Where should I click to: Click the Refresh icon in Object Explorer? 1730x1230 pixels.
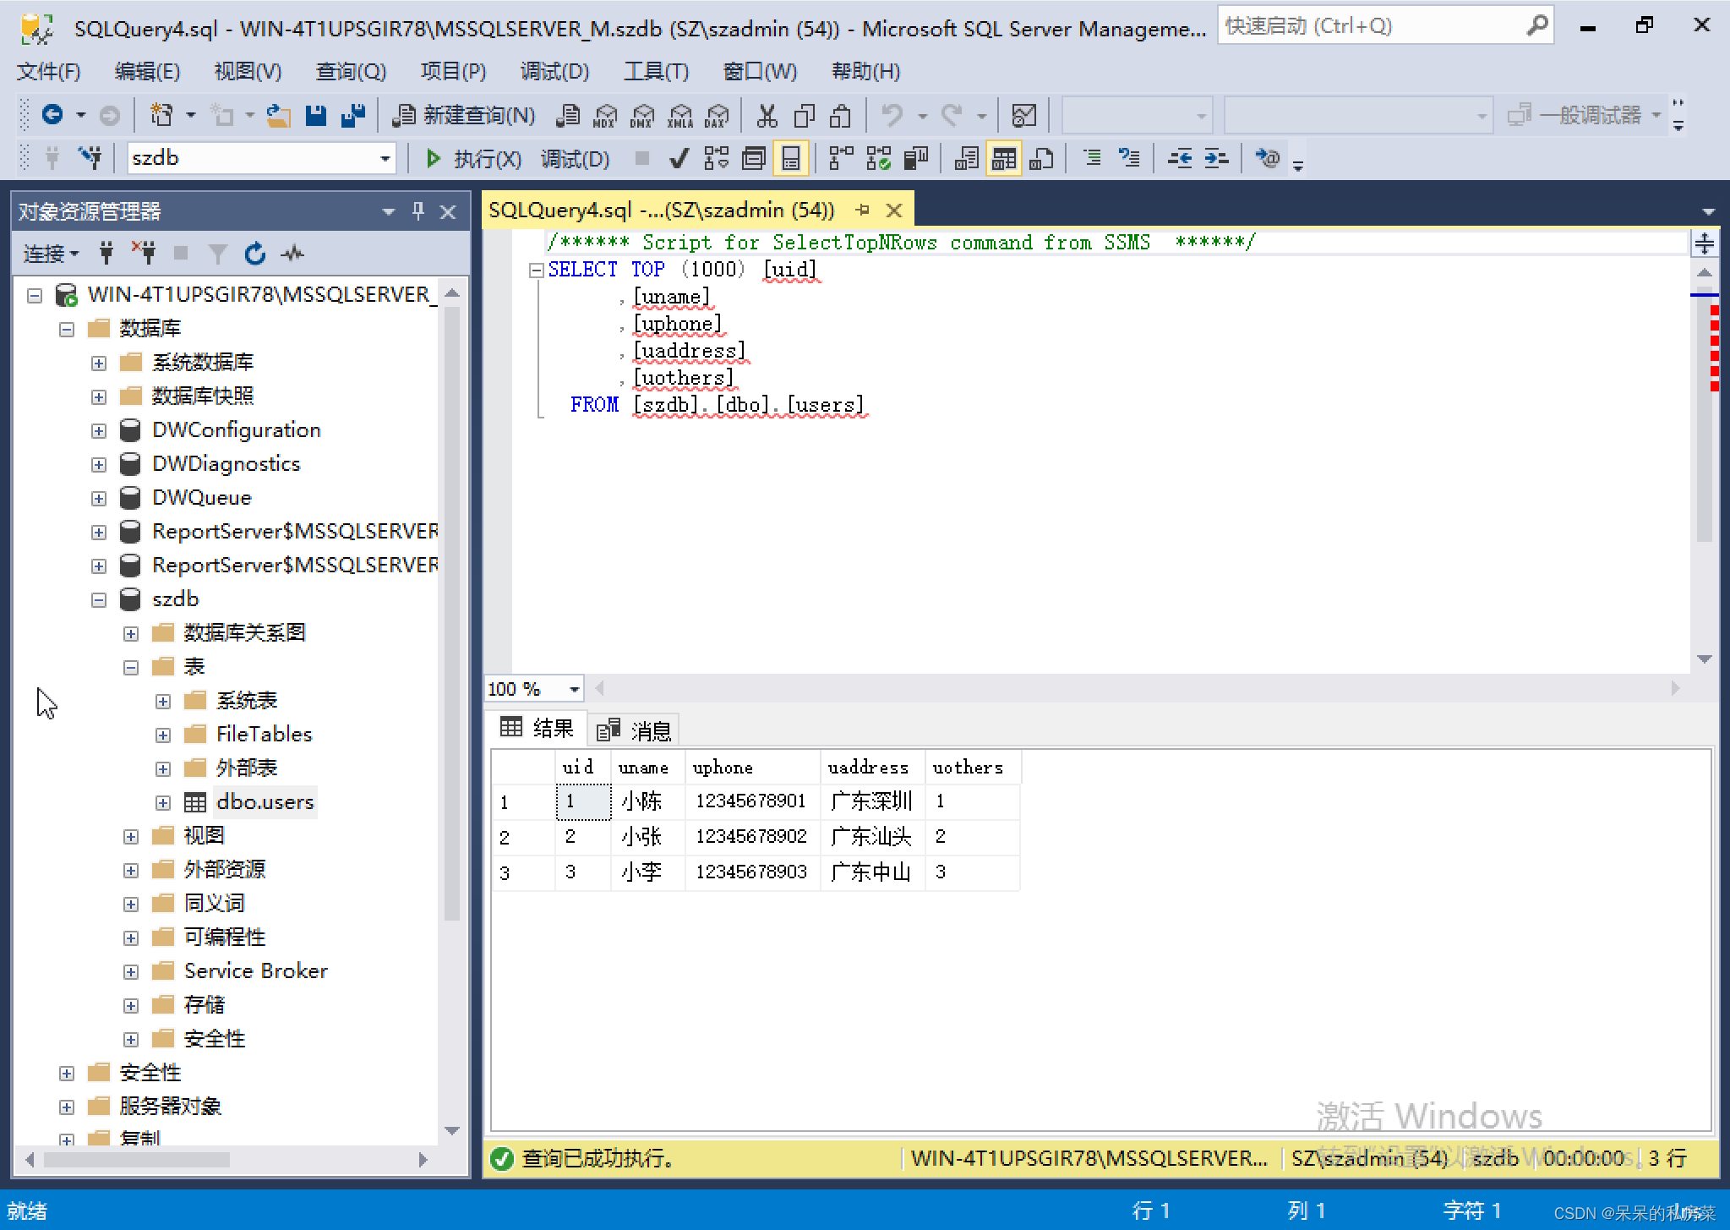click(x=254, y=253)
